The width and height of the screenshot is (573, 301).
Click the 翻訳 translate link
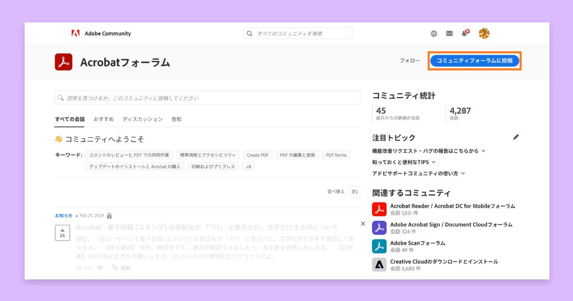(125, 268)
